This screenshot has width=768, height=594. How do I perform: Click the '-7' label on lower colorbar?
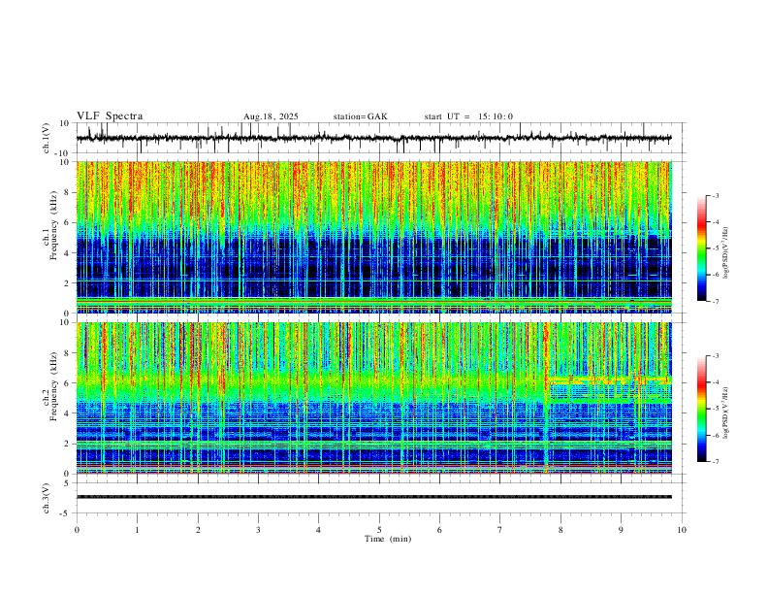[715, 461]
